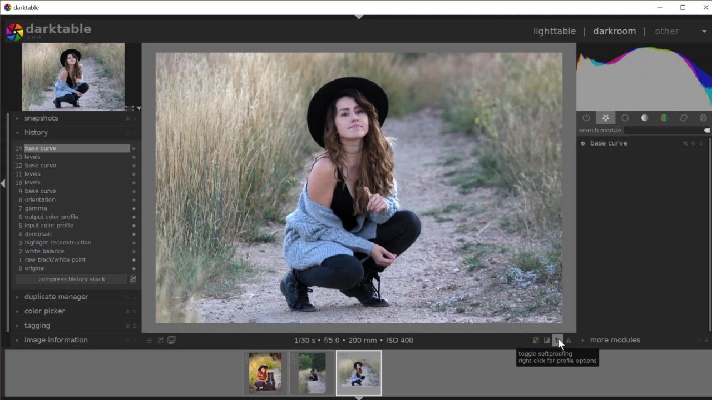The height and width of the screenshot is (400, 712).
Task: Click the correction module group icon
Action: (x=684, y=118)
